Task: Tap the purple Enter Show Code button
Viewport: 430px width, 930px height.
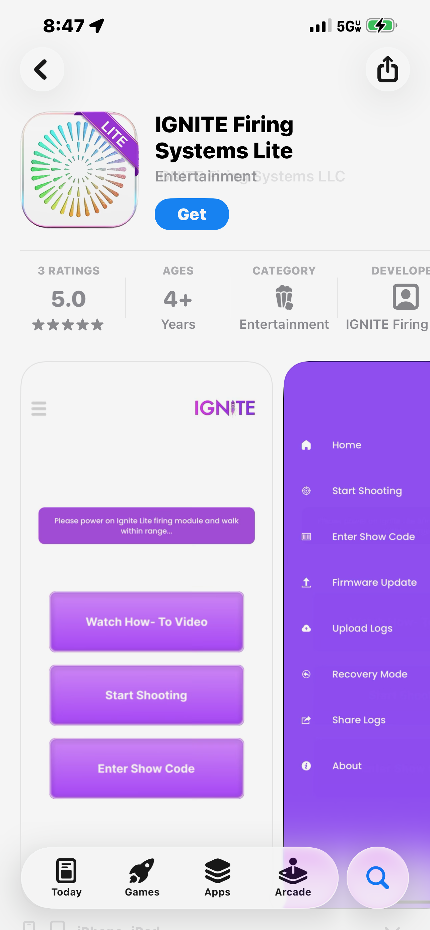Action: pyautogui.click(x=147, y=768)
